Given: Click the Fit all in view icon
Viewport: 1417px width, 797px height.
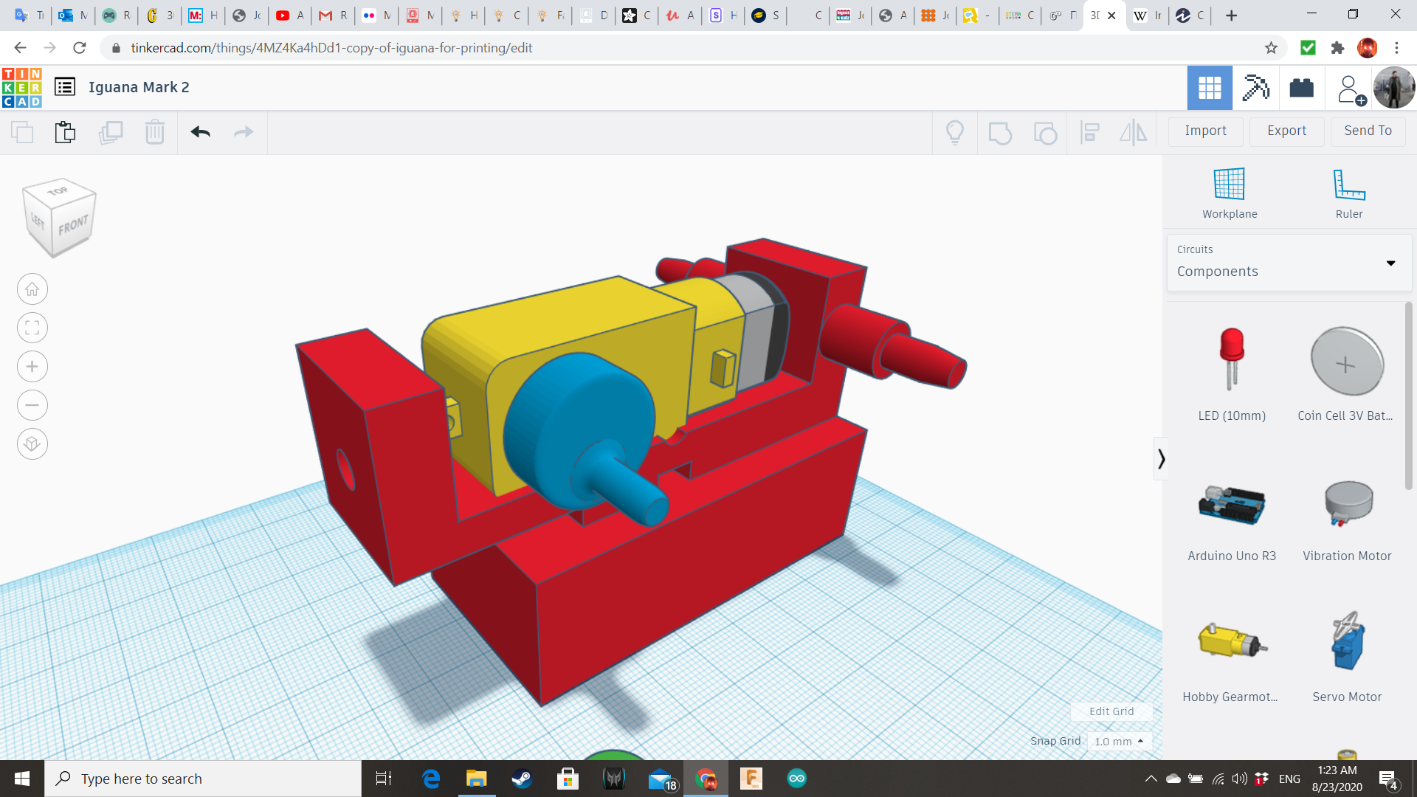Looking at the screenshot, I should (32, 328).
